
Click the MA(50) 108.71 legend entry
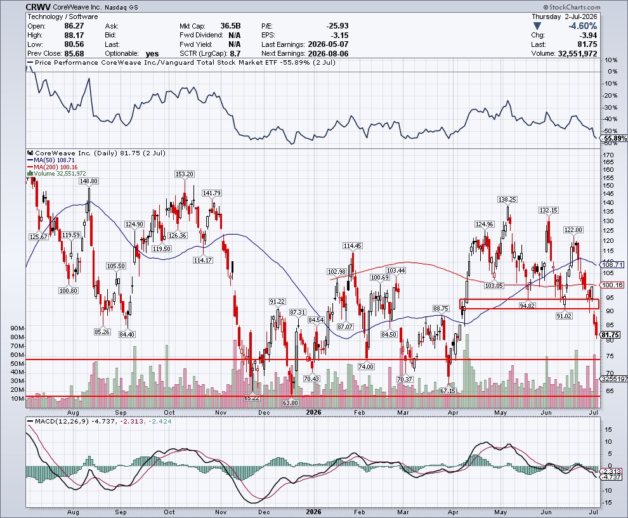tap(51, 160)
